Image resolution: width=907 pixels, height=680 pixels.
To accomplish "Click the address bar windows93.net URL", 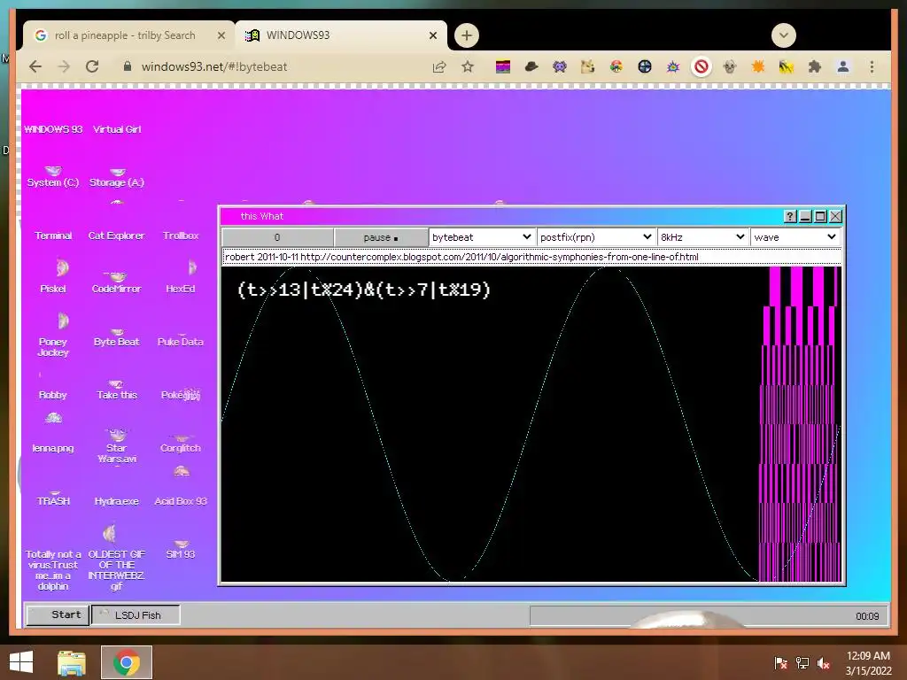I will (214, 66).
